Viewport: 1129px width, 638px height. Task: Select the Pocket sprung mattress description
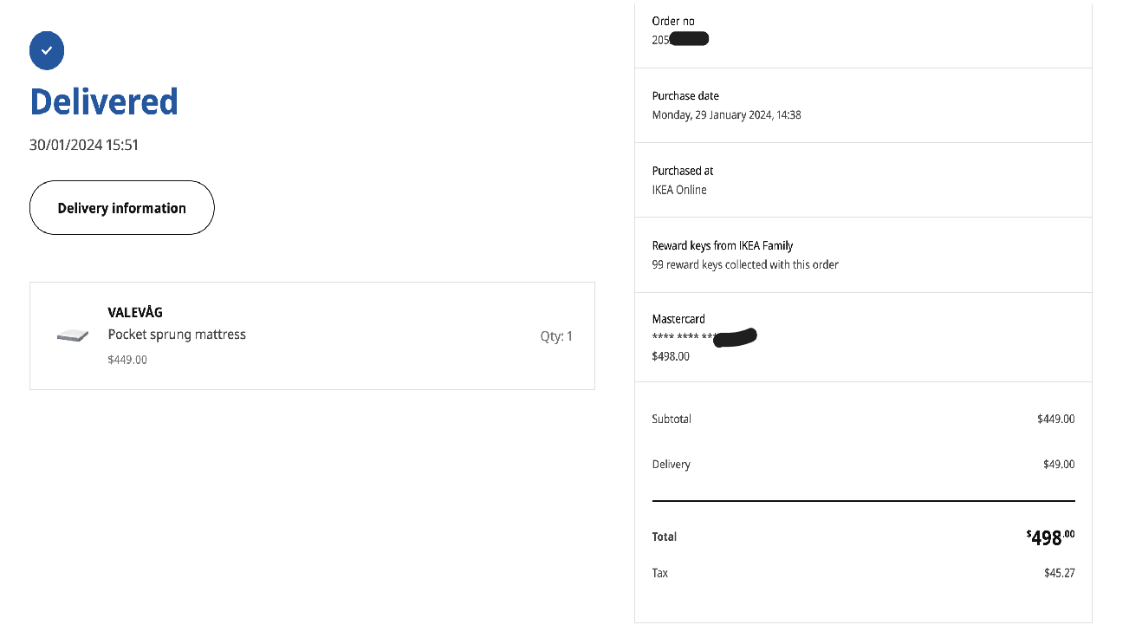(x=177, y=335)
